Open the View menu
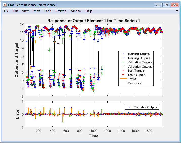Image resolution: width=181 pixels, height=143 pixels. (x=25, y=11)
